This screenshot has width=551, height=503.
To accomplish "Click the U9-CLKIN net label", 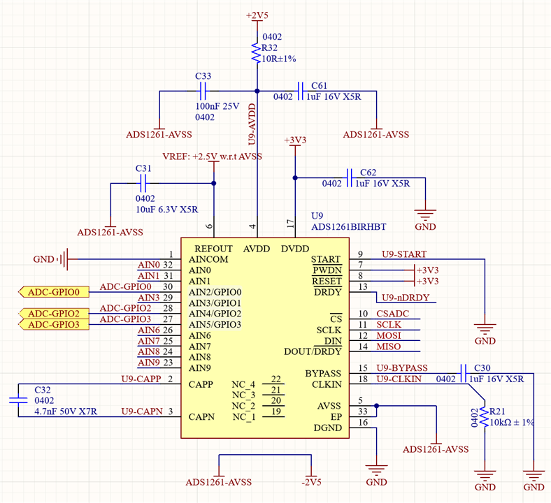I will coord(399,379).
